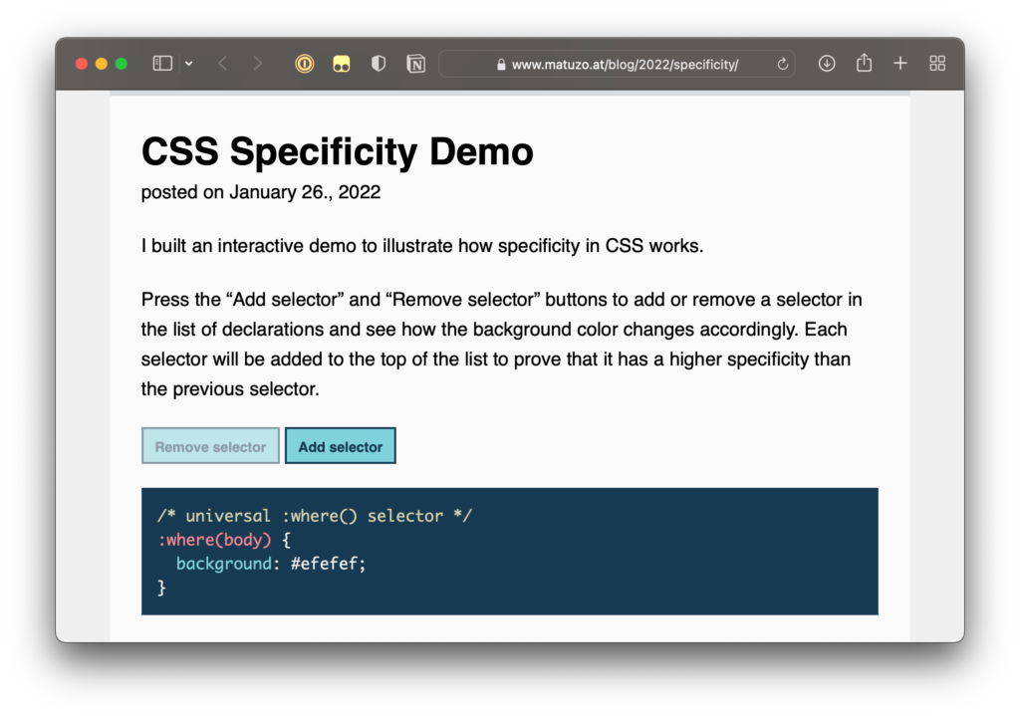This screenshot has width=1020, height=716.
Task: Open the privacy shield icon
Action: [x=379, y=64]
